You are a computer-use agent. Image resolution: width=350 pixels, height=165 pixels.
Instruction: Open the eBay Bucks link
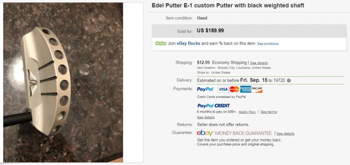point(188,44)
